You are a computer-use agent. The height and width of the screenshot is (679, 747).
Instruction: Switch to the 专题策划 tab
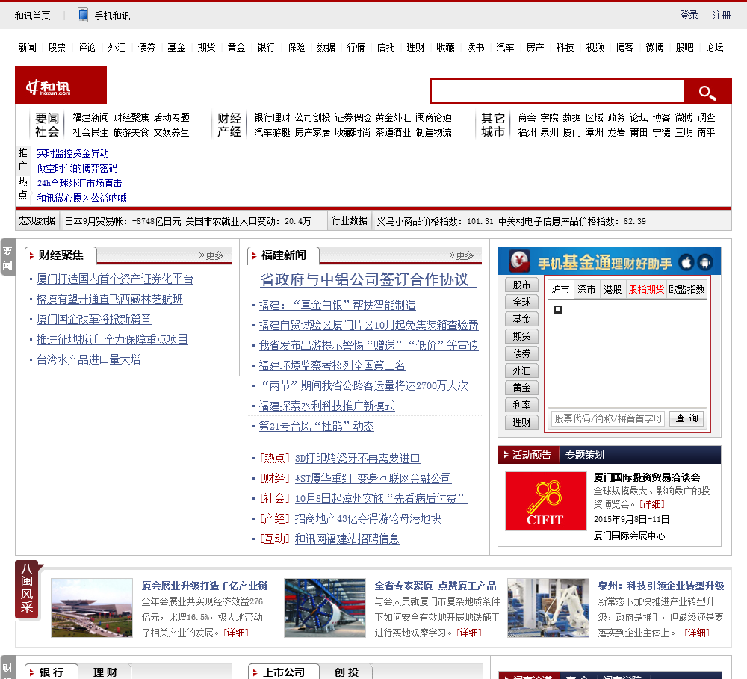[x=585, y=455]
